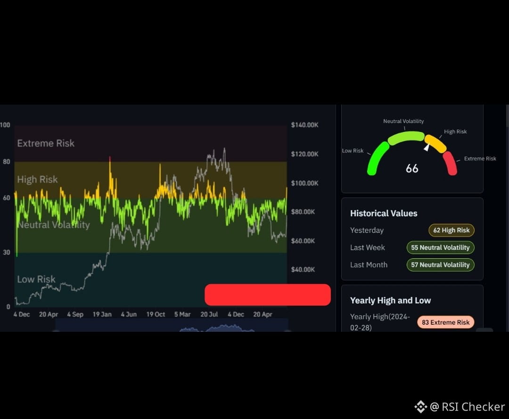Click the 'Last Month' row label
The image size is (509, 419).
369,265
